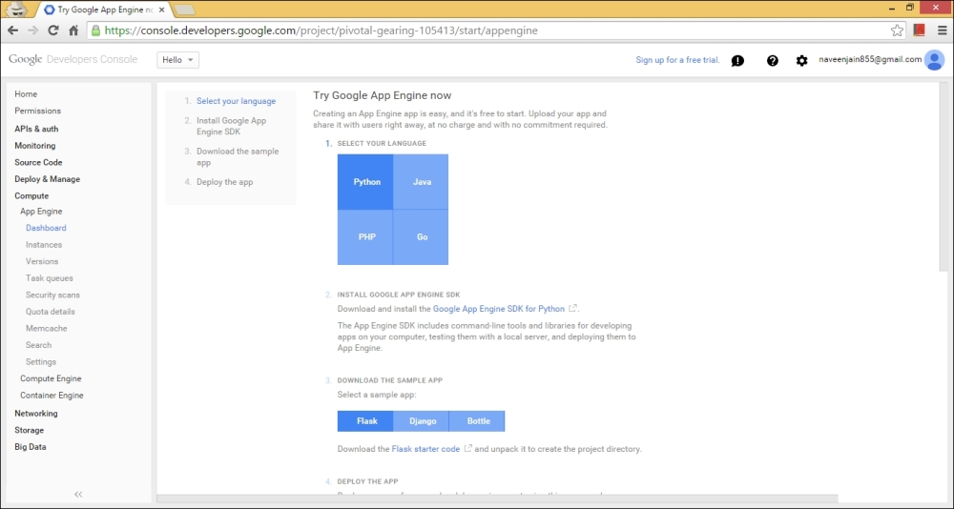Viewport: 954px width, 509px height.
Task: Click the user account avatar
Action: coord(934,60)
